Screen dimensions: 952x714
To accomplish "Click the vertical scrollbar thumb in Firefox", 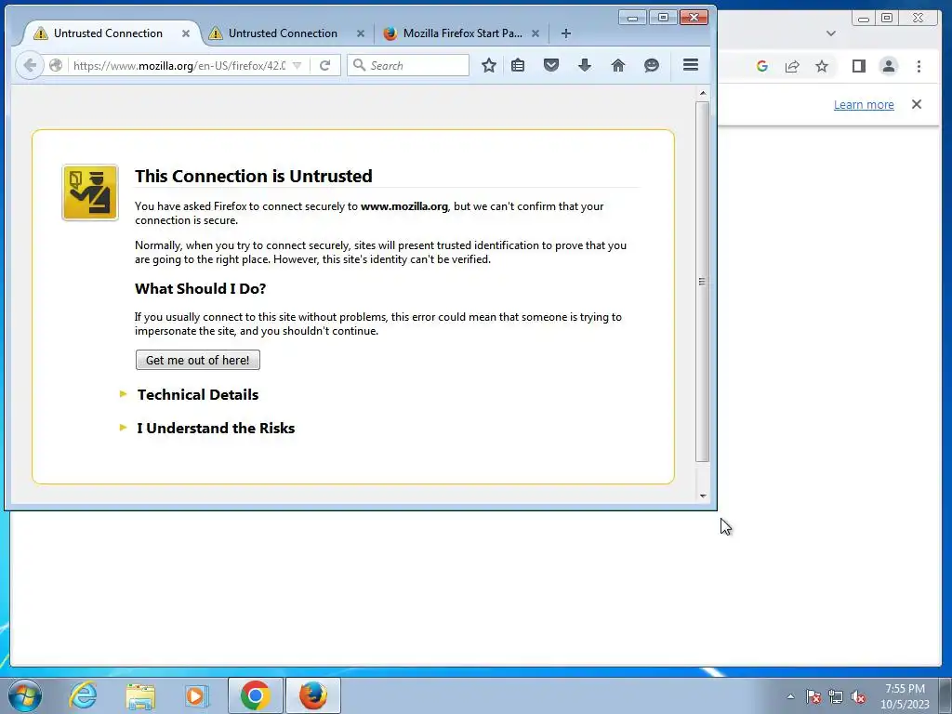I will (x=703, y=282).
